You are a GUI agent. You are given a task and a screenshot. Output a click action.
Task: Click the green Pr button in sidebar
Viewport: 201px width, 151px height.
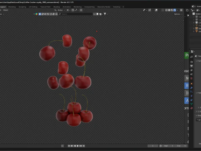pos(187,55)
